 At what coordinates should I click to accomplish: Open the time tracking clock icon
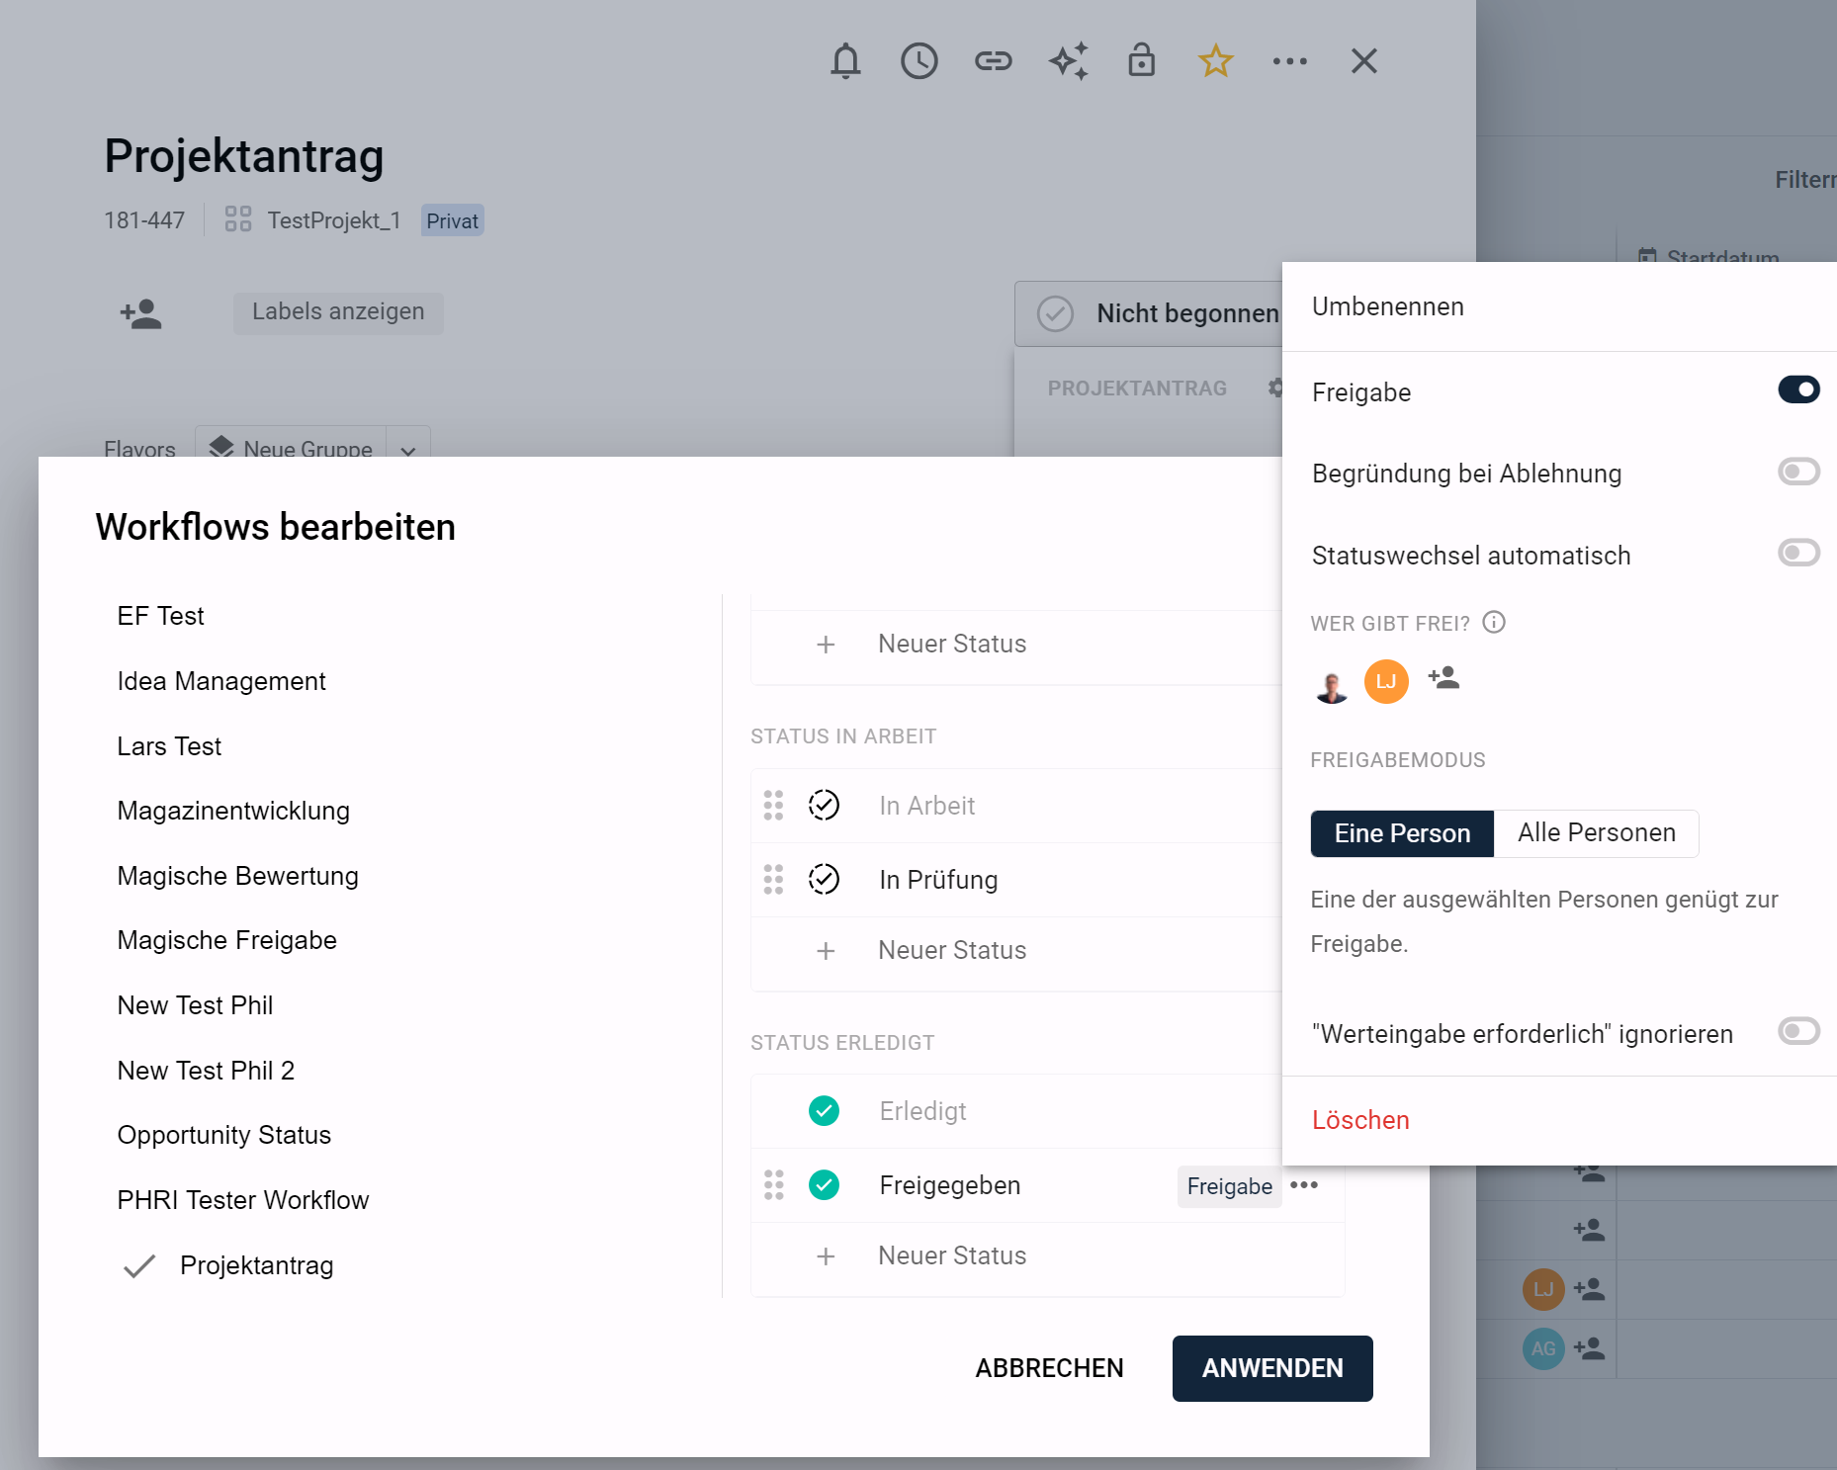[919, 61]
